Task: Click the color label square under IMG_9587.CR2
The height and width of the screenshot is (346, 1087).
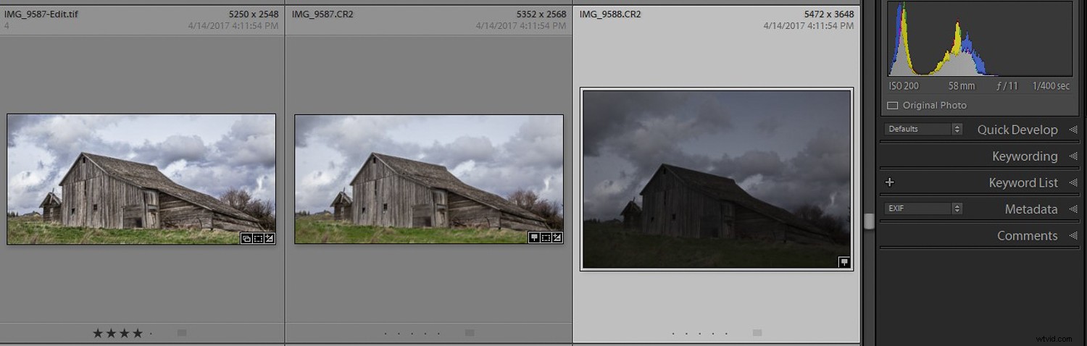Action: (470, 333)
